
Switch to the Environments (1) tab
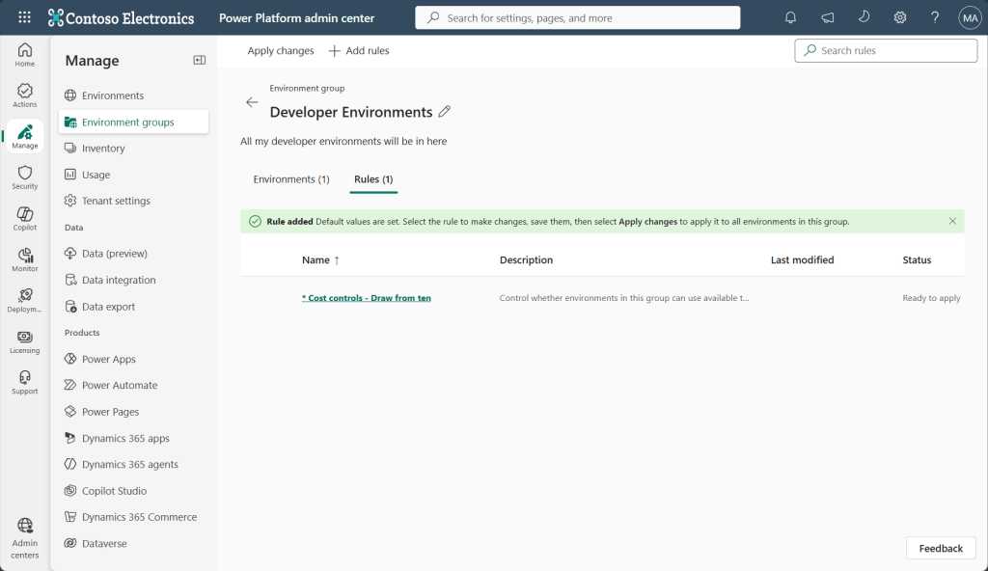point(291,179)
